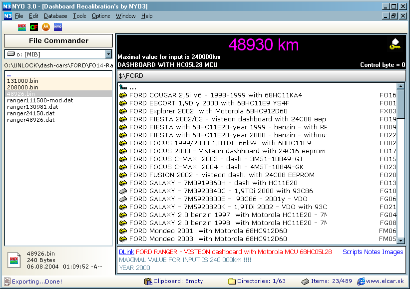Click the DLink link in the info panel
410x289 pixels.
tap(126, 252)
